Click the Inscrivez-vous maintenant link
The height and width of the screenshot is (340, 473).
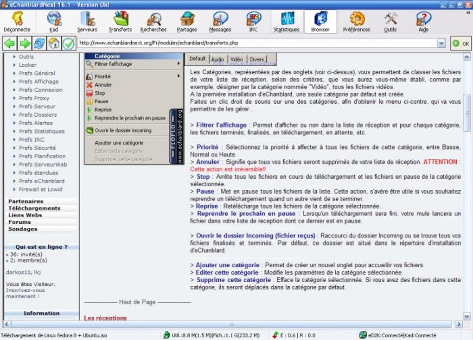[x=26, y=293]
